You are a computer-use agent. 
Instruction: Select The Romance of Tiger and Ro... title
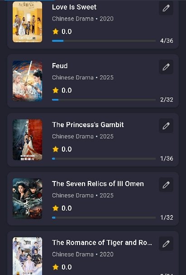click(102, 243)
